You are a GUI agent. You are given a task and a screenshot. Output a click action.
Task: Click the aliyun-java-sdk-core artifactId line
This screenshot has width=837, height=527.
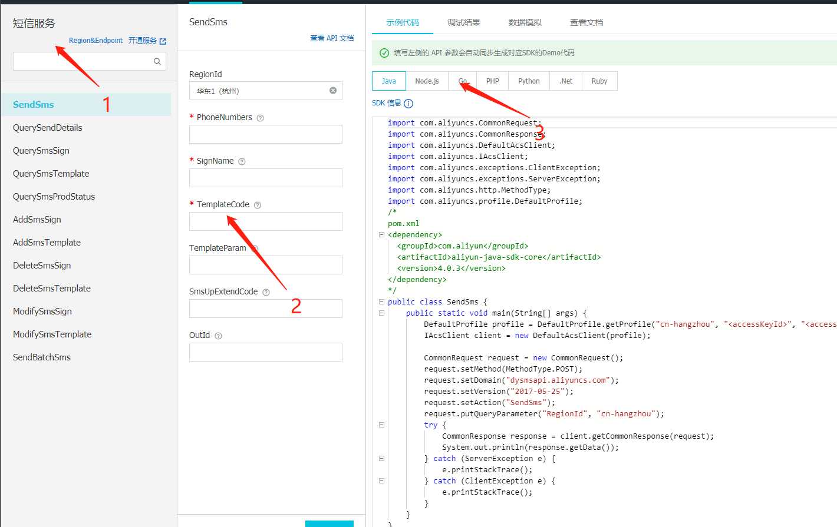[x=499, y=257]
